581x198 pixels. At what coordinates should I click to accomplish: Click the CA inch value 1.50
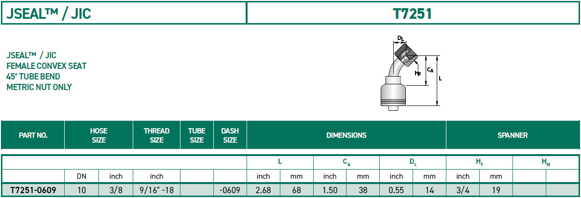(x=330, y=190)
